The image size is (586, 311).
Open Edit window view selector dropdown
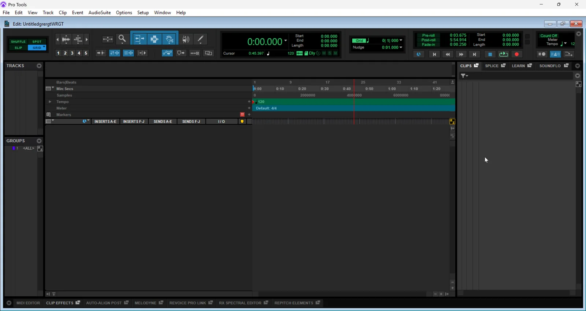click(x=50, y=121)
